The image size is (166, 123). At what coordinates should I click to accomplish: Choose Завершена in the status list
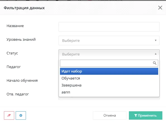[x=109, y=85]
